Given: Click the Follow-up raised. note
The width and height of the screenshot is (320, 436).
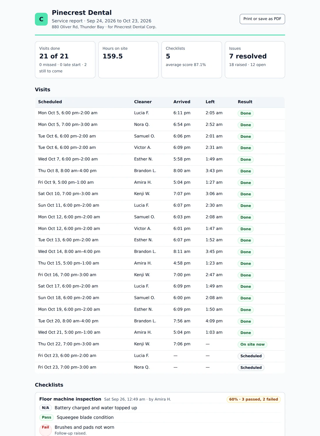Looking at the screenshot, I should (x=71, y=433).
